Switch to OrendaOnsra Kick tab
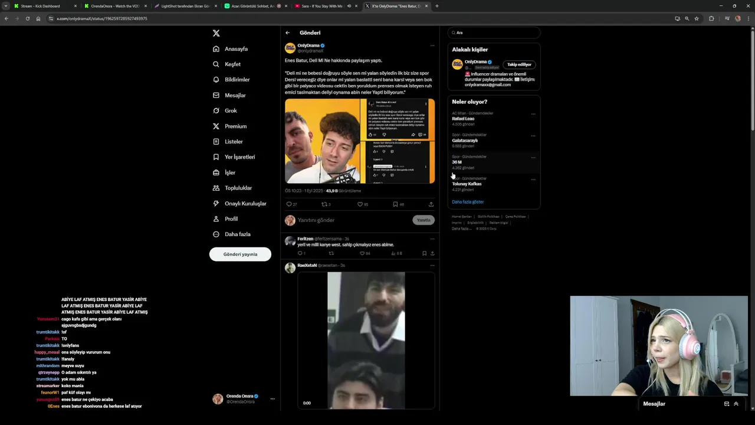 click(114, 6)
